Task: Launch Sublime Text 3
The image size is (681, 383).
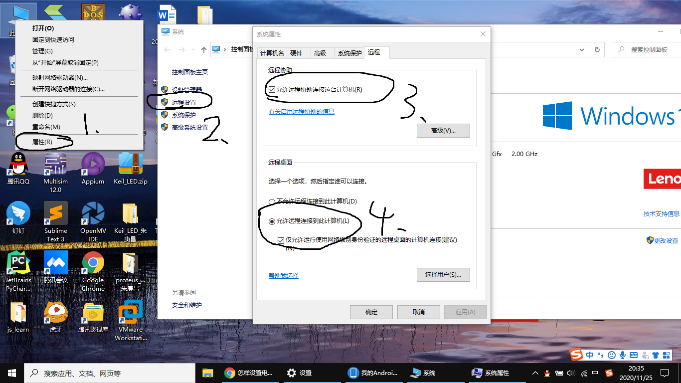Action: pyautogui.click(x=55, y=214)
